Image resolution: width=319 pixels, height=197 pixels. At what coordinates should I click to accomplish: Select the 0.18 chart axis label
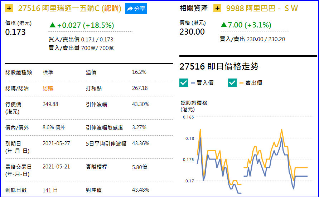point(190,138)
